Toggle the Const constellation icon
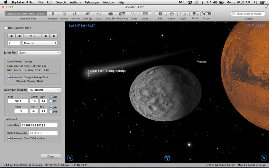This screenshot has width=269, height=168. (133, 14)
